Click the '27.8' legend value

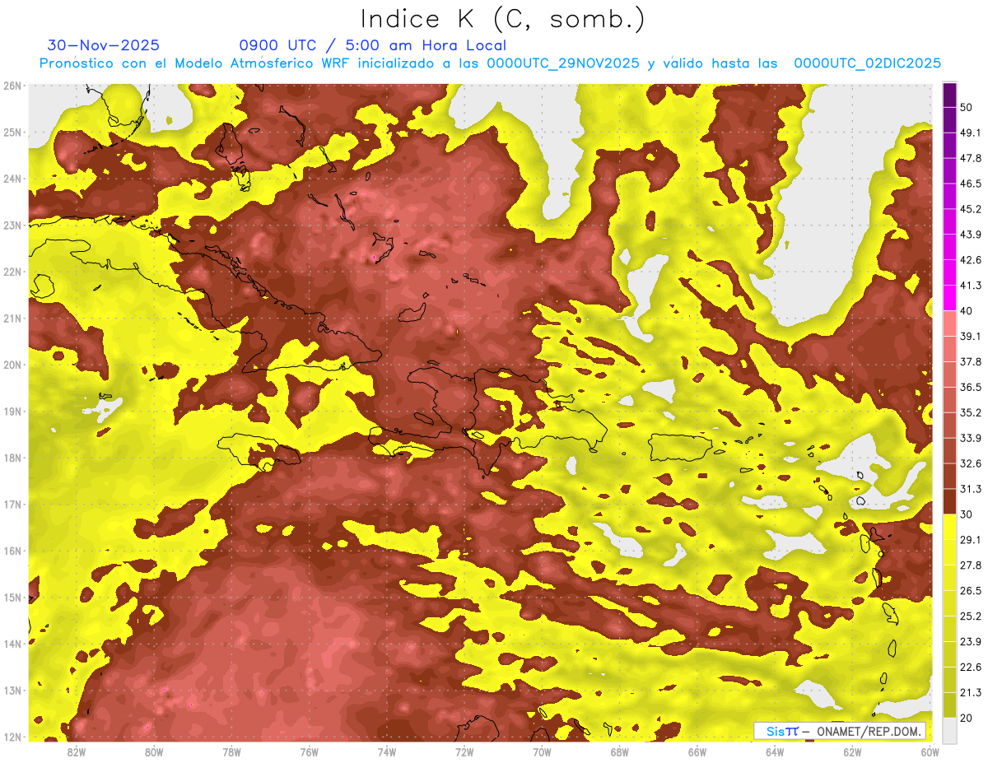[971, 565]
